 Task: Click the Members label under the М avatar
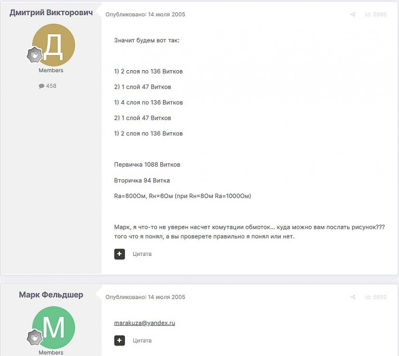51,353
